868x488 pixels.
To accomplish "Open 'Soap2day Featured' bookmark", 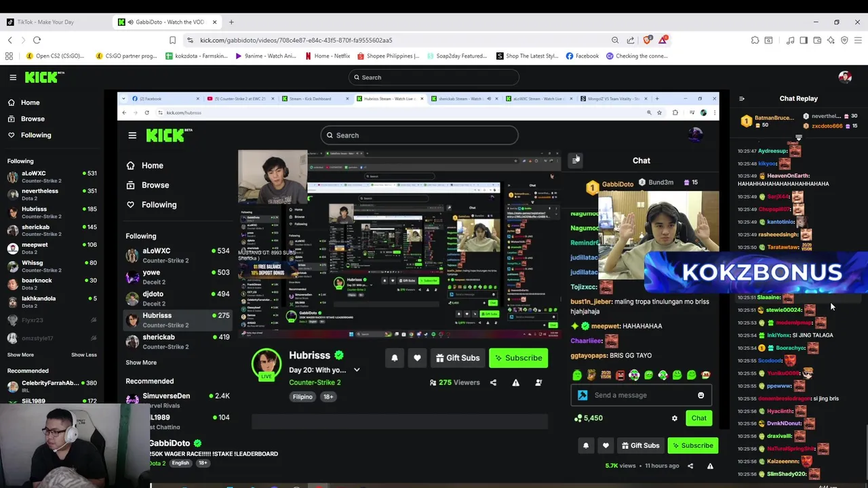I will [x=457, y=56].
